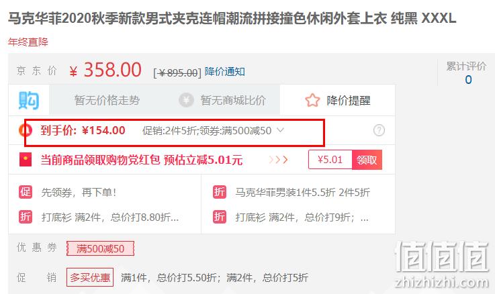This screenshot has width=495, height=294.
Task: Click the 促 badge next to 先领券
Action: (26, 192)
